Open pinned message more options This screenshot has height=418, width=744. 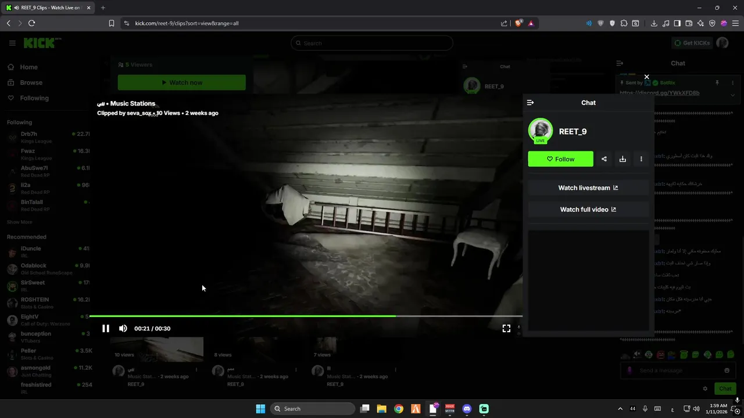click(732, 83)
